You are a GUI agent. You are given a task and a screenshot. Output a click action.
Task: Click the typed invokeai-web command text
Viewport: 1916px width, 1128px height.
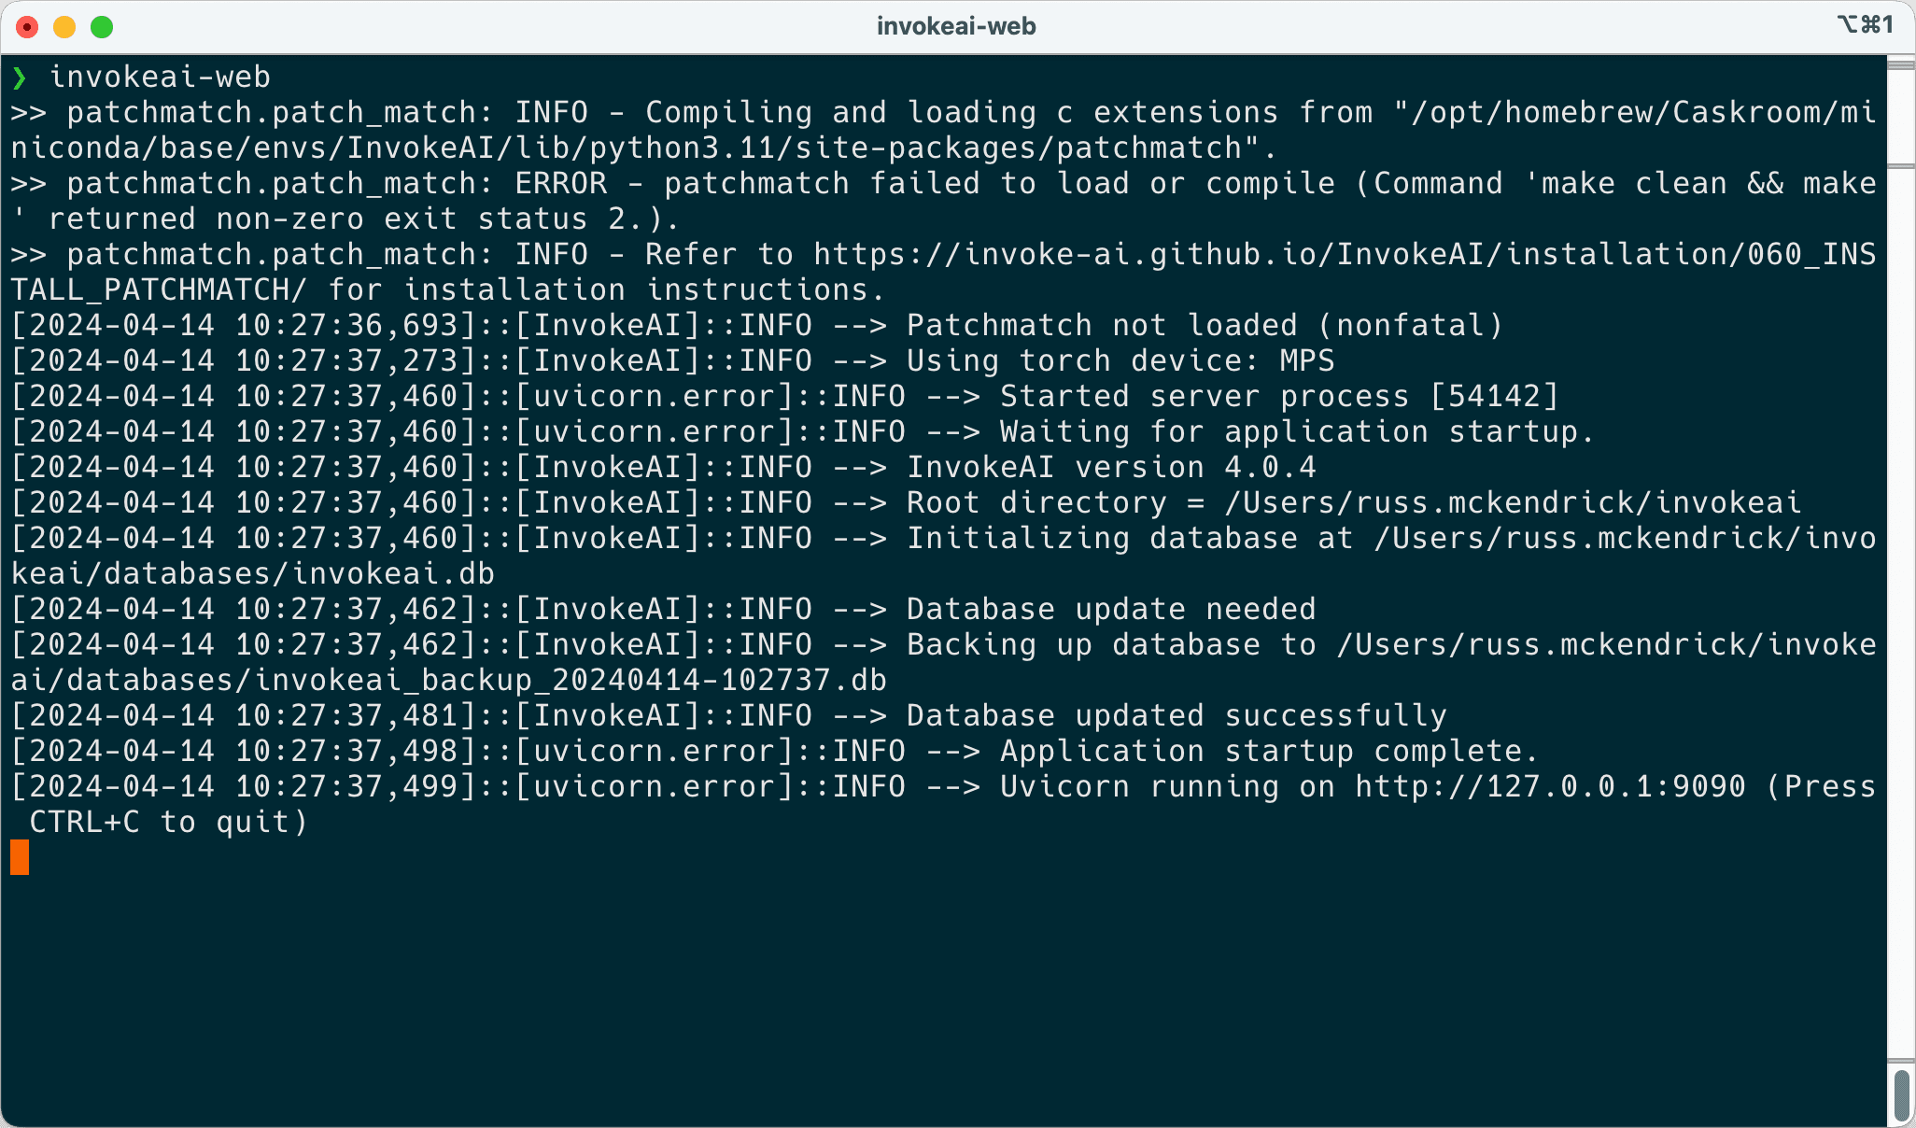160,78
